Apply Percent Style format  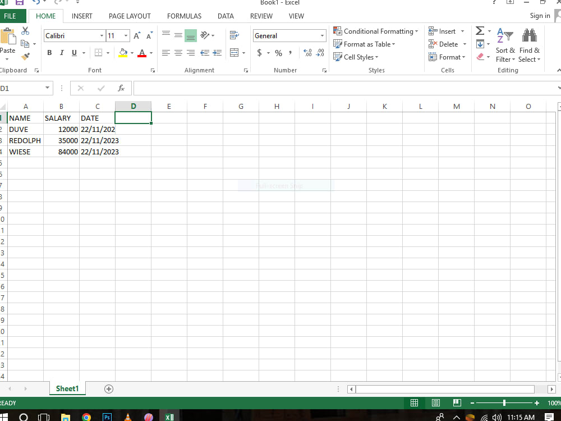pyautogui.click(x=278, y=53)
